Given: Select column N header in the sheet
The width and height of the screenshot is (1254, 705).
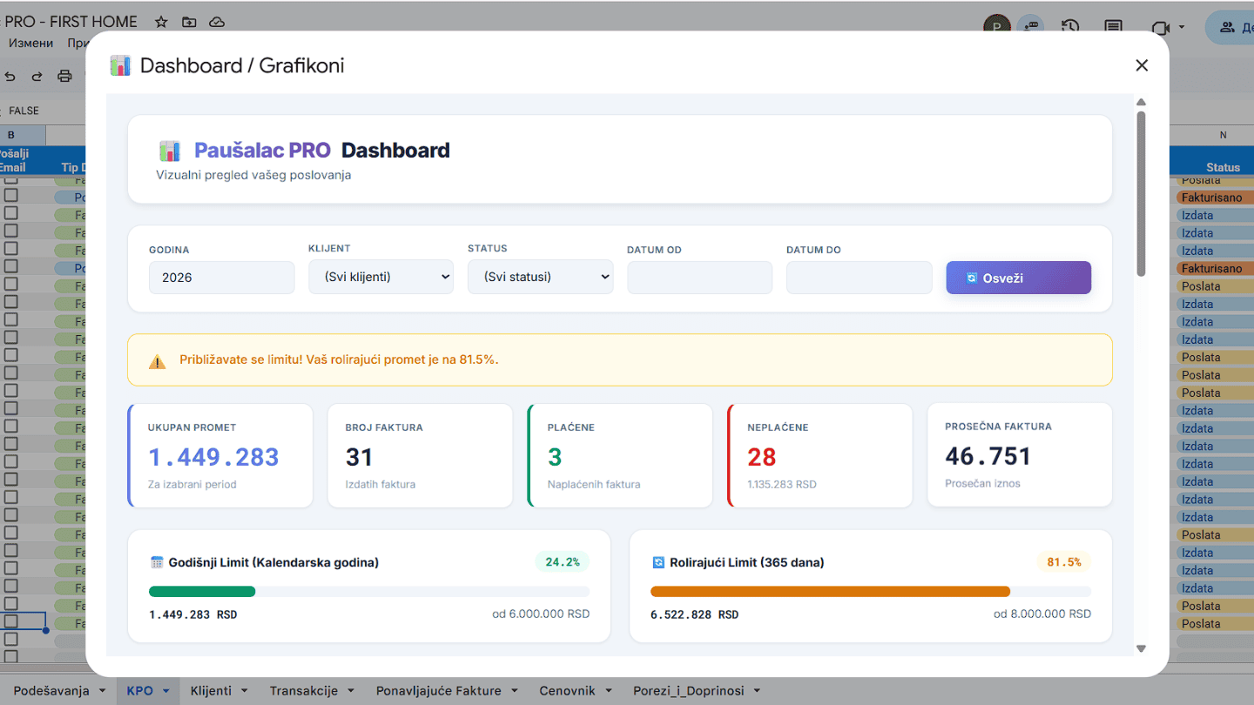Looking at the screenshot, I should tap(1223, 135).
